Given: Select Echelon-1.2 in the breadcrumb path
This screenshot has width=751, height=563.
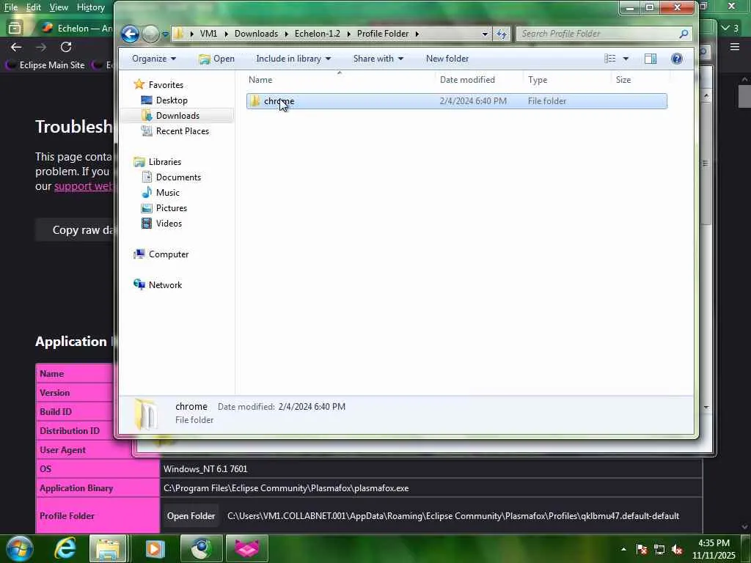Looking at the screenshot, I should click(317, 34).
